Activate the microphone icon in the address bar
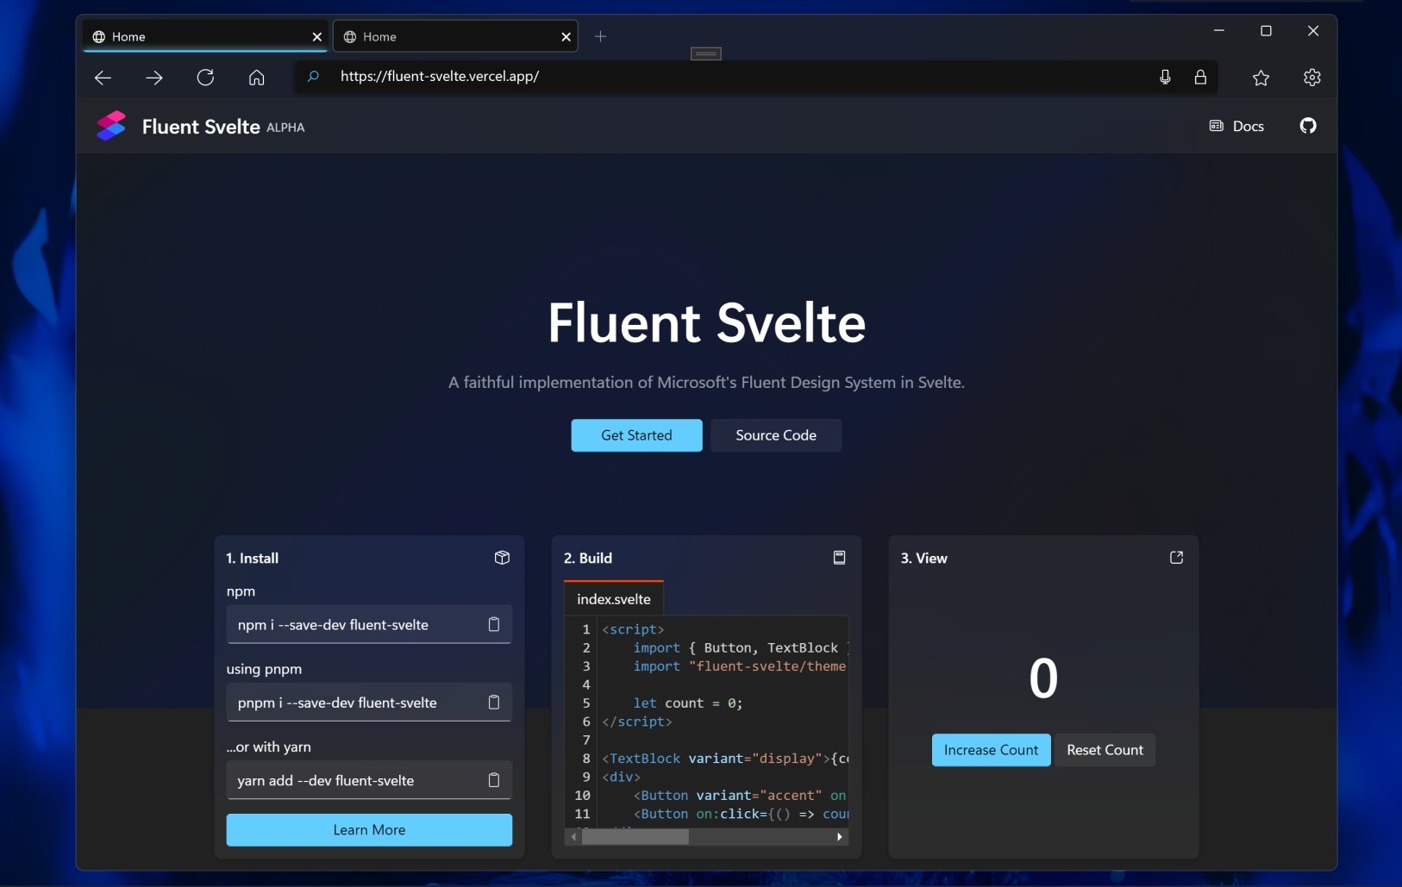 pos(1165,77)
